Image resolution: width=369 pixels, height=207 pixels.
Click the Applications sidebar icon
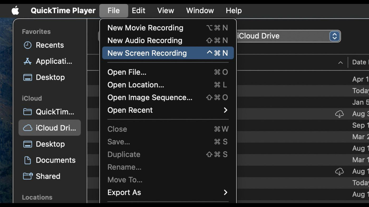(x=28, y=61)
